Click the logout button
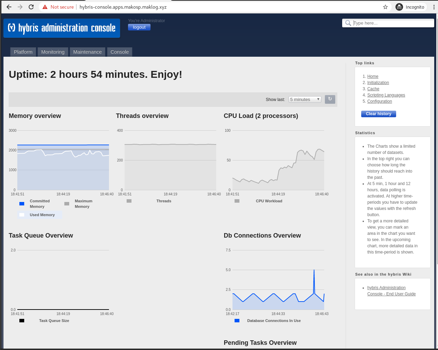Screen dimensions: 438x350 point(139,27)
